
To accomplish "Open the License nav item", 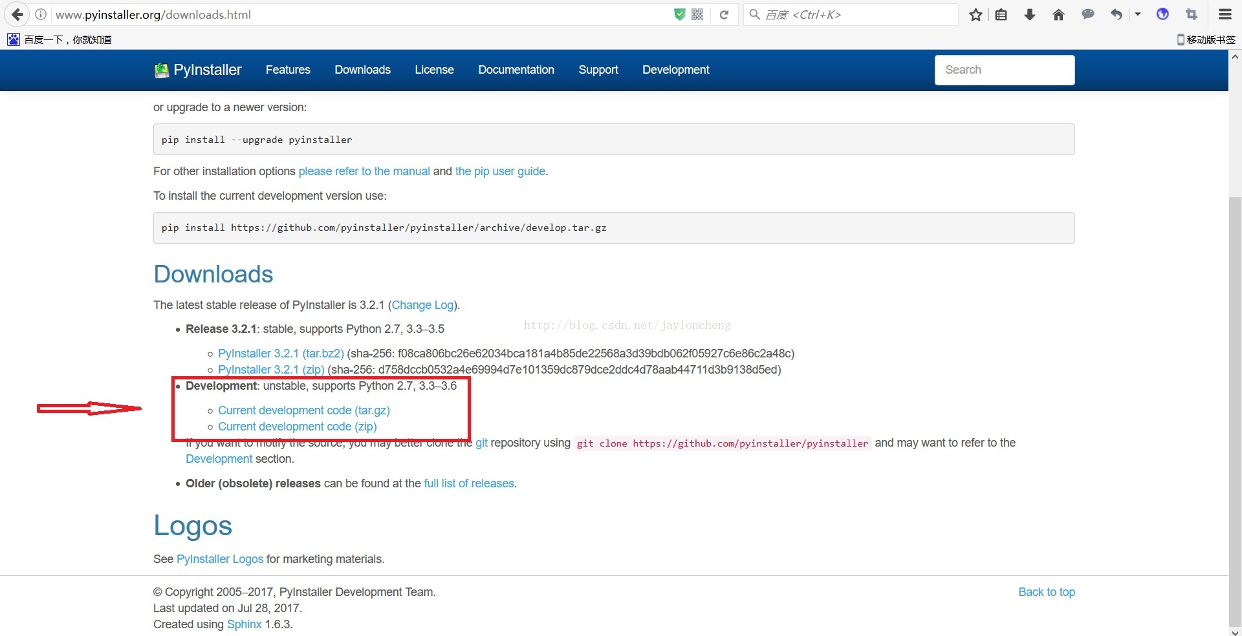I will pos(434,70).
